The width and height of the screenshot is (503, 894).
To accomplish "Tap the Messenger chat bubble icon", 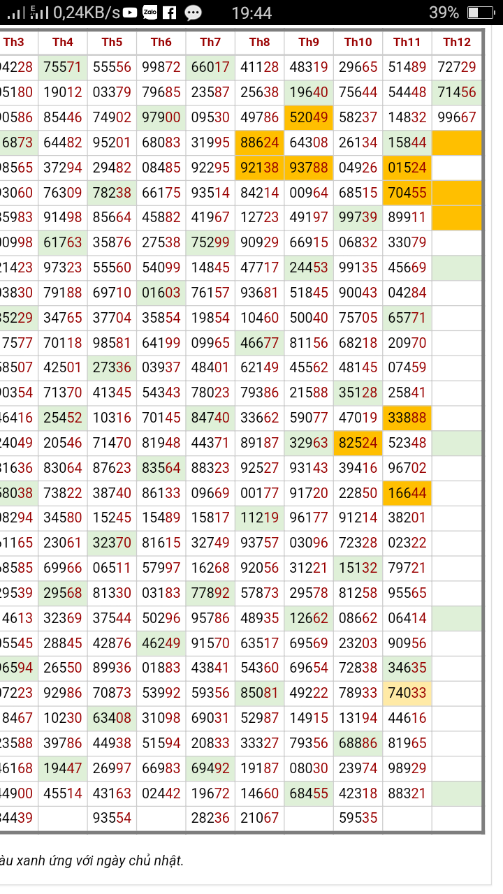I will [194, 13].
